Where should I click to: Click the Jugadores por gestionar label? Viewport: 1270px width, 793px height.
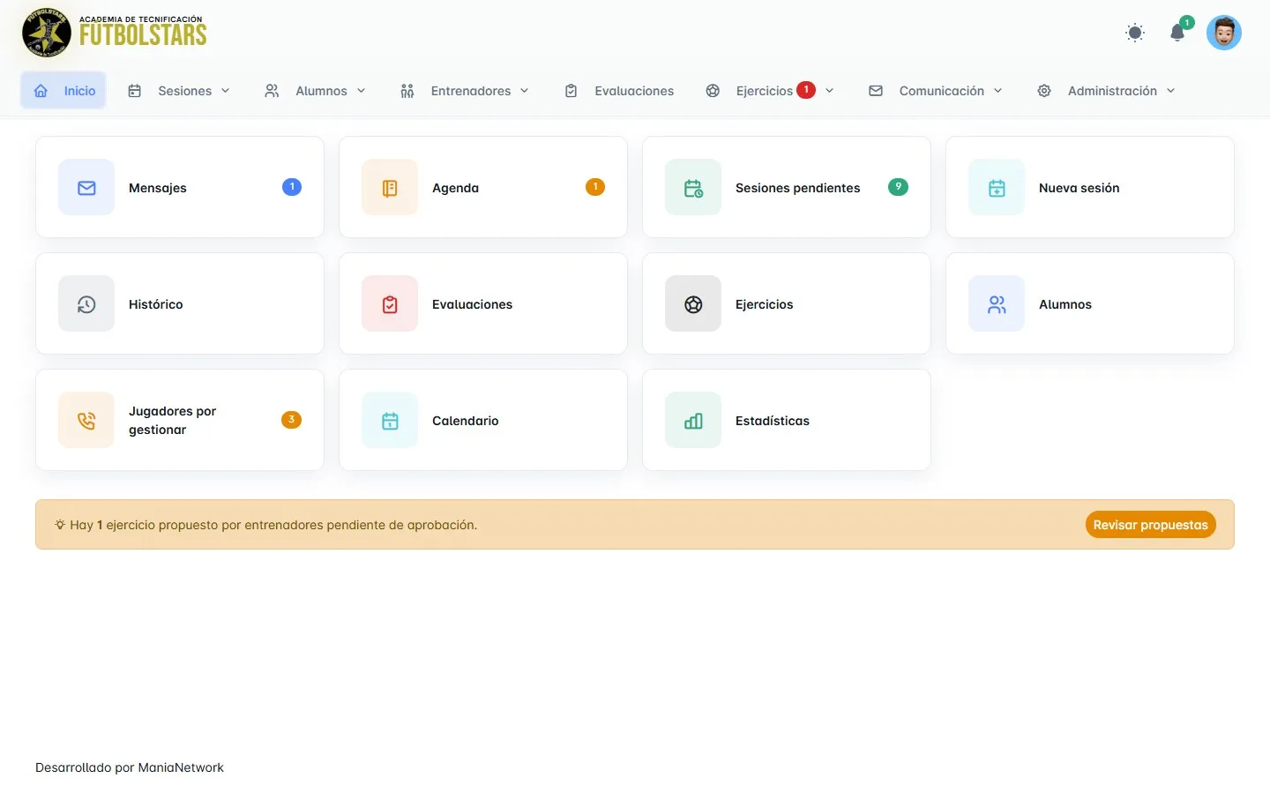pos(173,421)
